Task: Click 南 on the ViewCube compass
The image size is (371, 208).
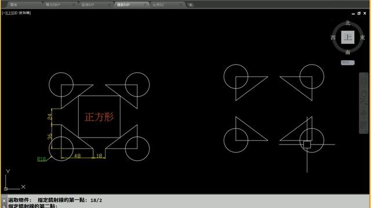Action: pyautogui.click(x=348, y=52)
